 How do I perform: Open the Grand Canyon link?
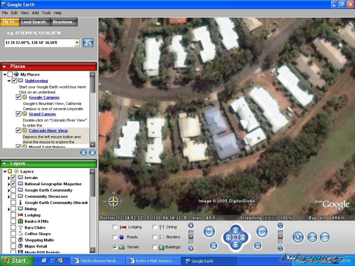(42, 114)
